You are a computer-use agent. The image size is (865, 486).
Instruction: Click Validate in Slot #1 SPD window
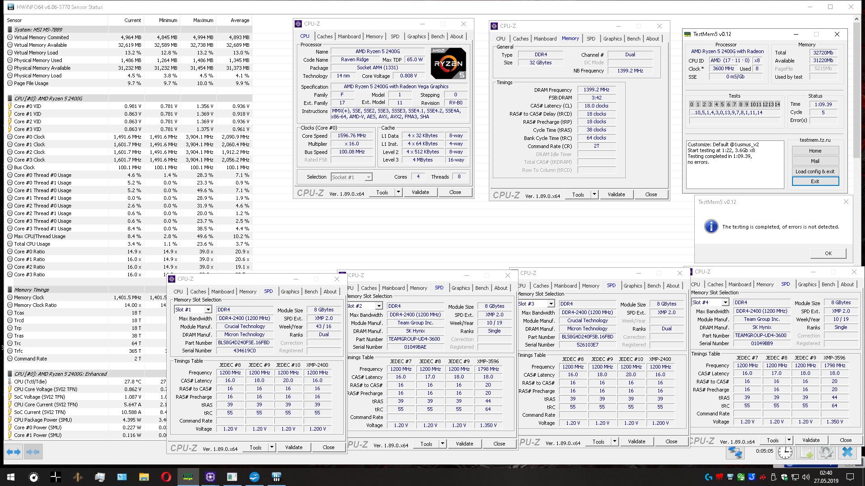tap(294, 447)
